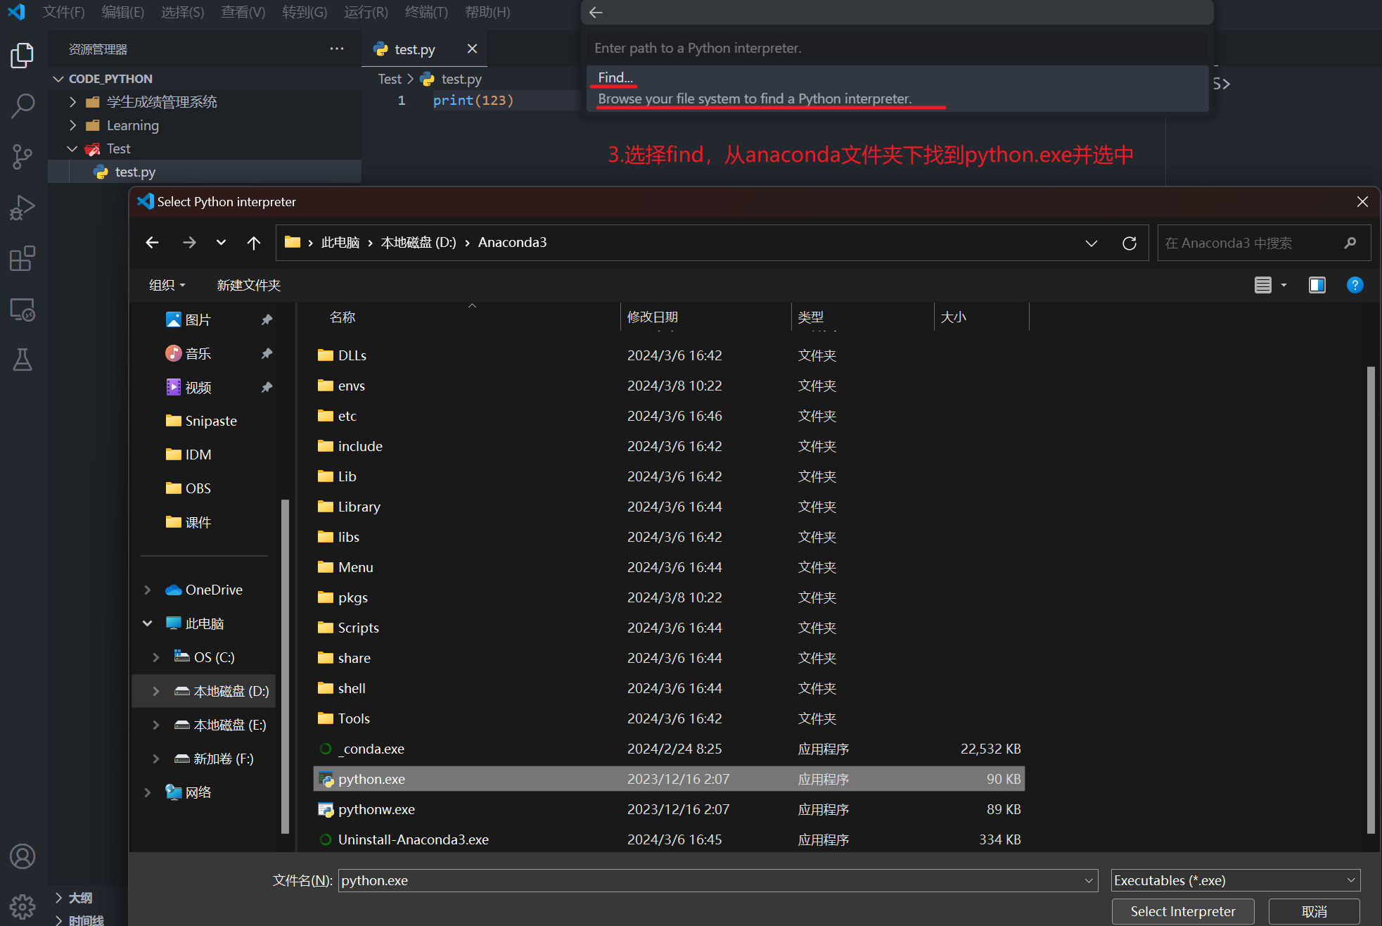Screen dimensions: 1382x926
Task: Expand the Learning folder in Explorer
Action: (x=72, y=125)
